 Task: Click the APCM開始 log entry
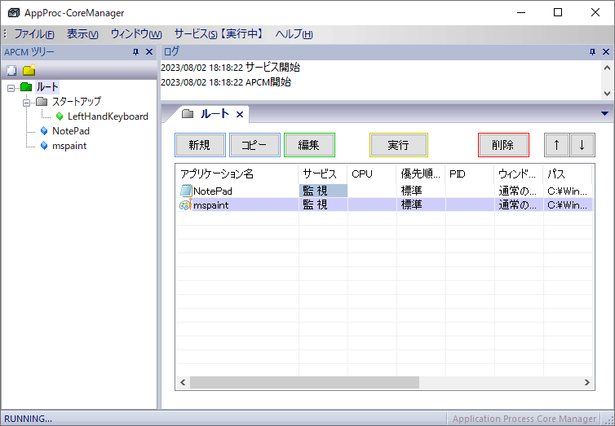click(226, 82)
